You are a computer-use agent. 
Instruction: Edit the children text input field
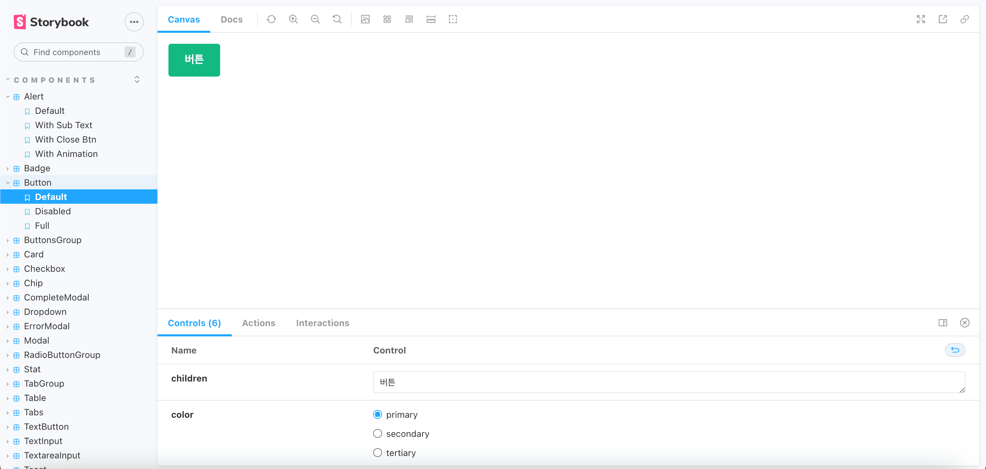tap(669, 382)
